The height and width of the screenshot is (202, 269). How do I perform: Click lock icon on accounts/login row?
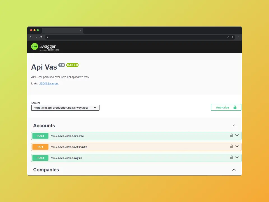[232, 158]
